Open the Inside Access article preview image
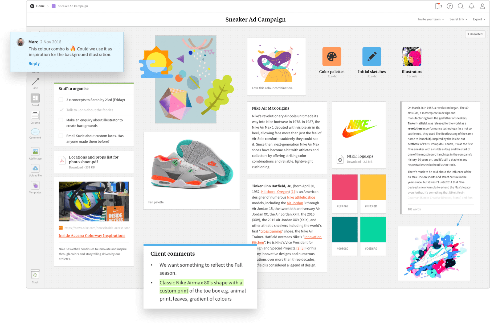Viewport: 490px width, 324px height. pyautogui.click(x=94, y=202)
